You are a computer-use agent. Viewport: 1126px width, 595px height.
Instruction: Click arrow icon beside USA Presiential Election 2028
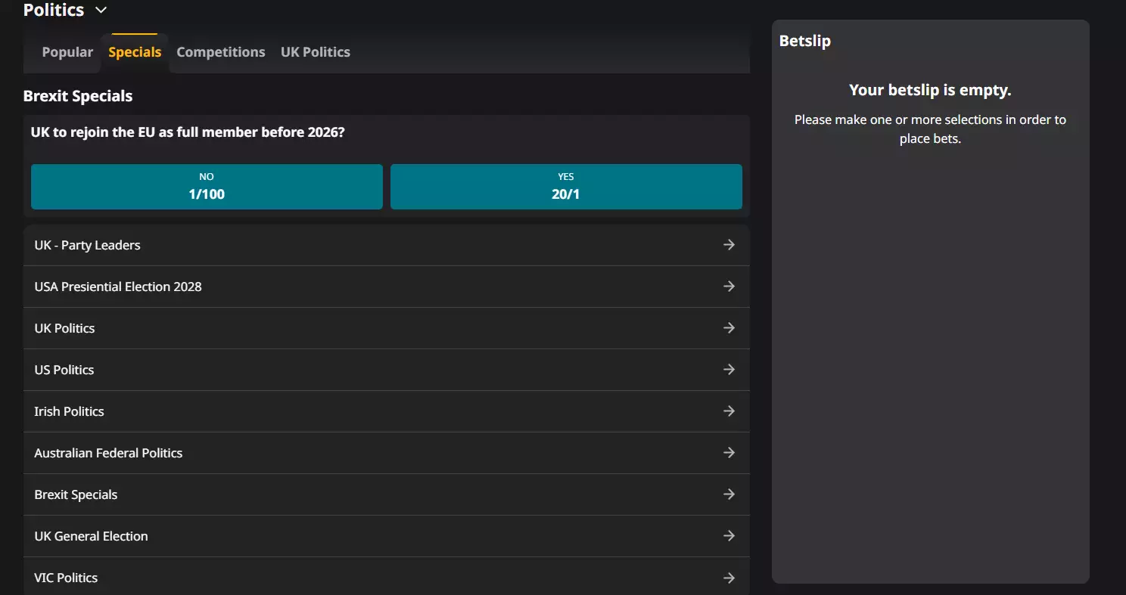[729, 287]
